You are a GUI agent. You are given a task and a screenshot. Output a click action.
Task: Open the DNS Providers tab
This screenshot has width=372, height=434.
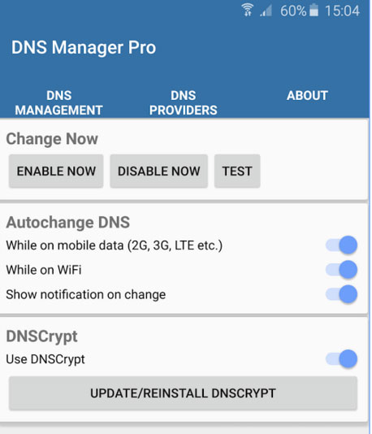183,102
